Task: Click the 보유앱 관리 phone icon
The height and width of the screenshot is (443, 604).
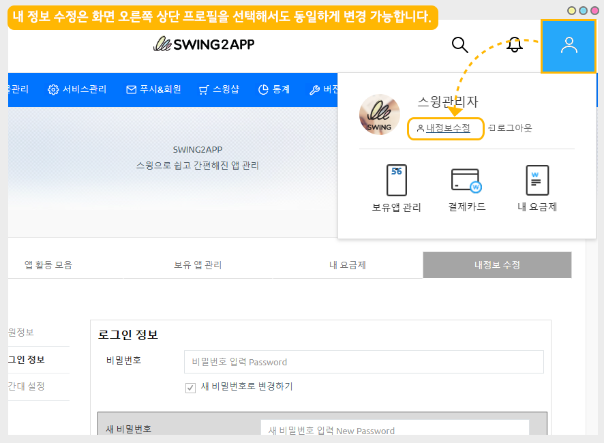Action: 397,181
